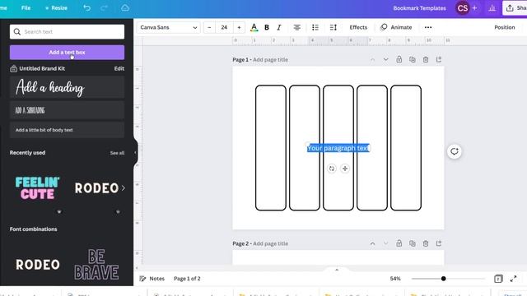Adjust the zoom slider handle
The image size is (527, 296).
click(x=443, y=279)
